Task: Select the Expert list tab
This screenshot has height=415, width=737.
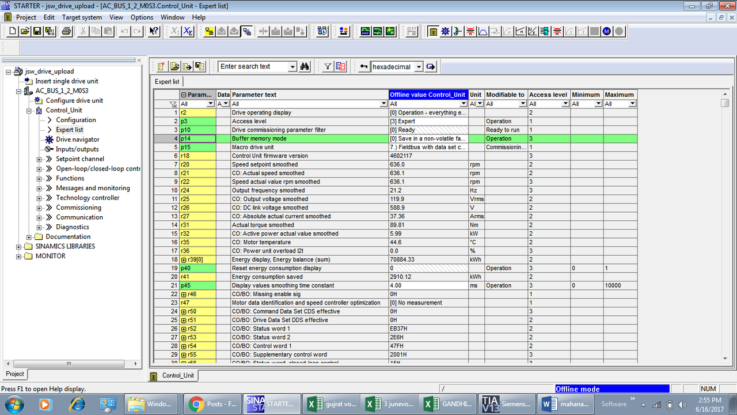Action: [x=167, y=82]
